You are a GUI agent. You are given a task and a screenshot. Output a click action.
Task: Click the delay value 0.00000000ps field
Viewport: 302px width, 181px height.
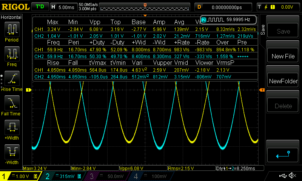tap(223, 7)
